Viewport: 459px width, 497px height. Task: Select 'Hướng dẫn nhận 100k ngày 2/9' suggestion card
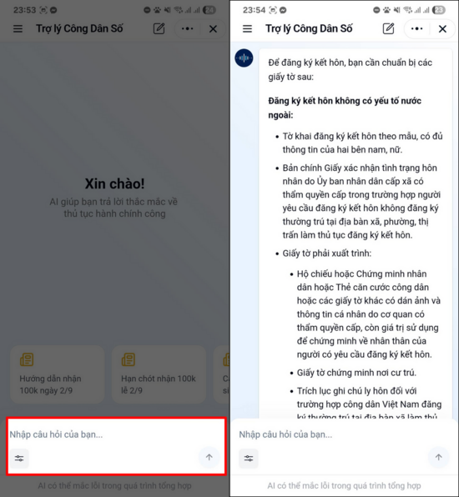click(x=57, y=374)
